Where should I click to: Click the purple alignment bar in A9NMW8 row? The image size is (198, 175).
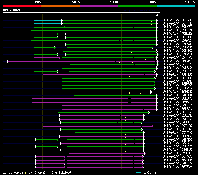tap(100, 75)
